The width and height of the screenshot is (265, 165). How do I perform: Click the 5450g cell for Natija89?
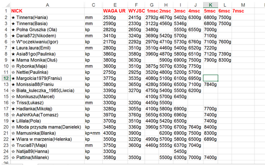(x=180, y=151)
